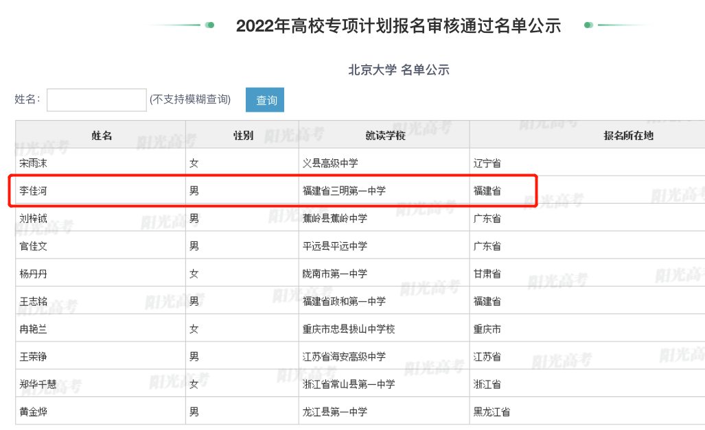The image size is (705, 430).
Task: Click 广东省 in the 蕉岭县蕉岭中学 row
Action: point(487,219)
